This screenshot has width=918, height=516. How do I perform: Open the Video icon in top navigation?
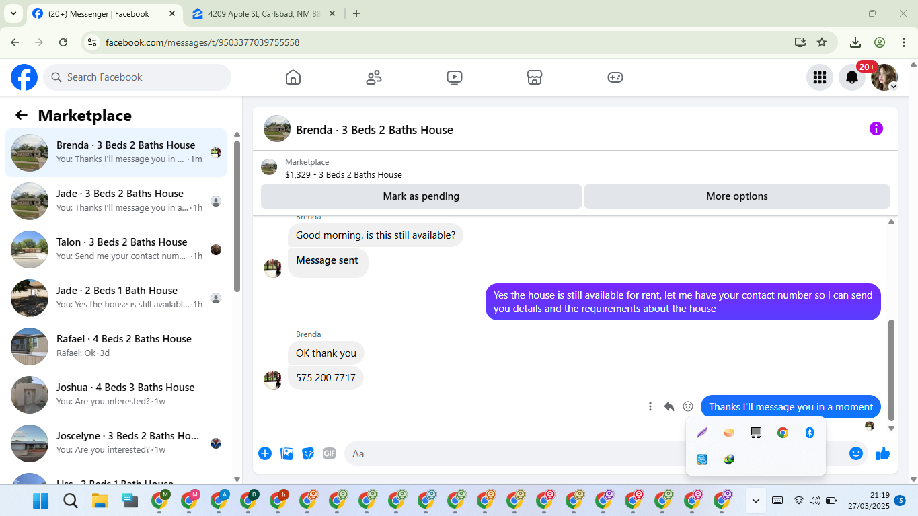click(455, 77)
